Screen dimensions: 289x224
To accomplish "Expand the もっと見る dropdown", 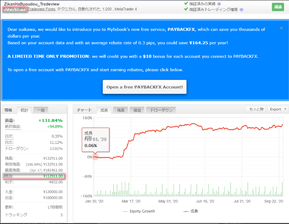I will [x=255, y=109].
